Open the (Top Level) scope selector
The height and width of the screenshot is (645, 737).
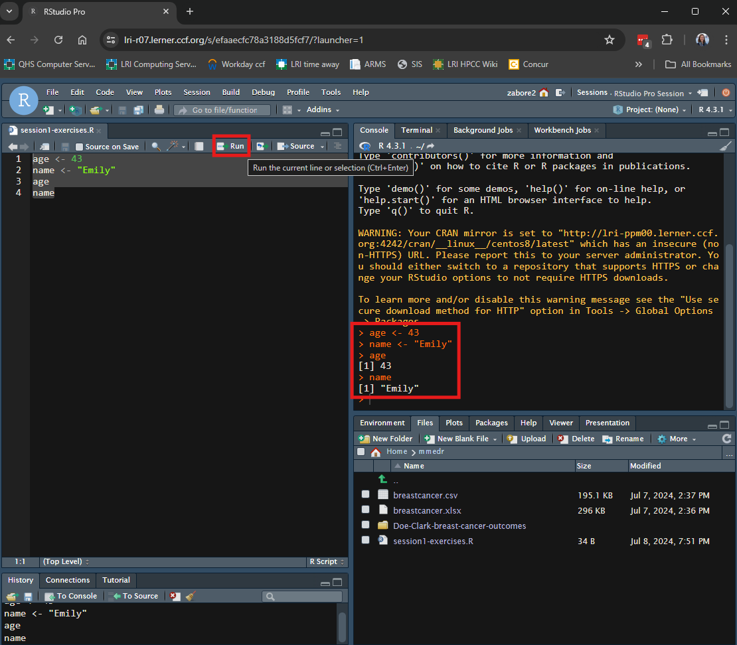click(x=66, y=562)
